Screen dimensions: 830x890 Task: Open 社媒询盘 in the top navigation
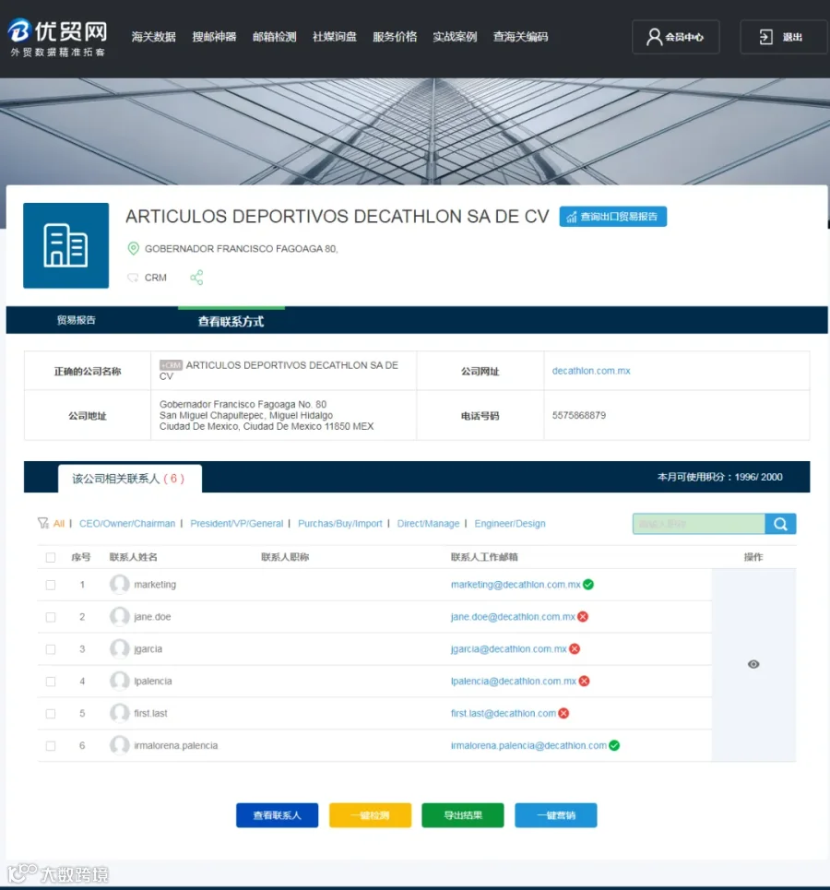pos(335,37)
